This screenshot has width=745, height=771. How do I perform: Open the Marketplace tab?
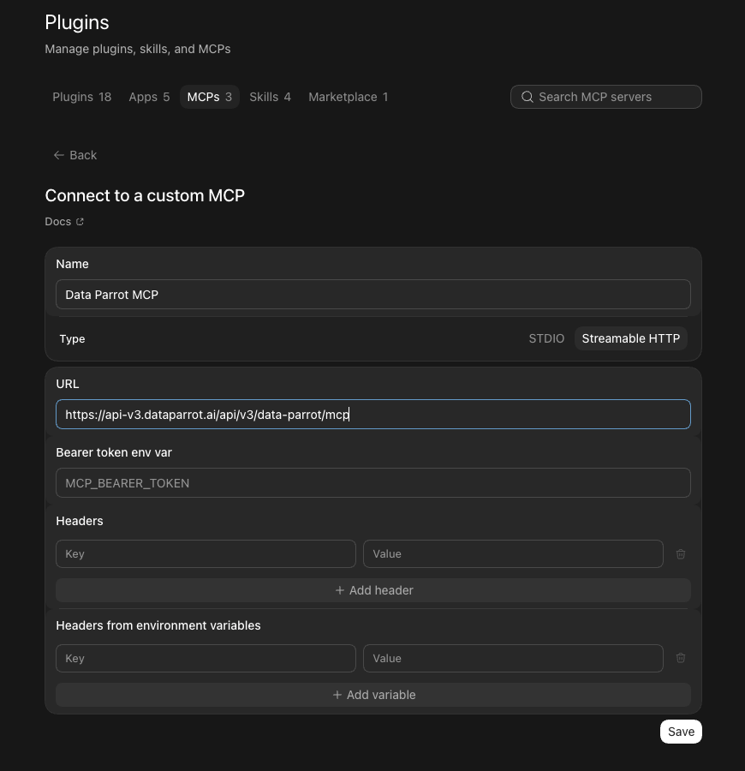[348, 97]
